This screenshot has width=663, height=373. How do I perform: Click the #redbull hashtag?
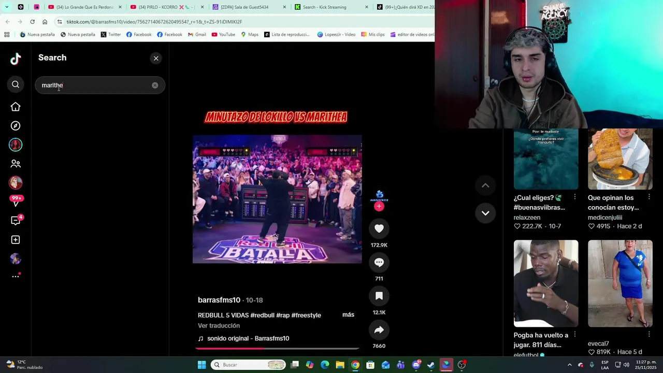262,315
